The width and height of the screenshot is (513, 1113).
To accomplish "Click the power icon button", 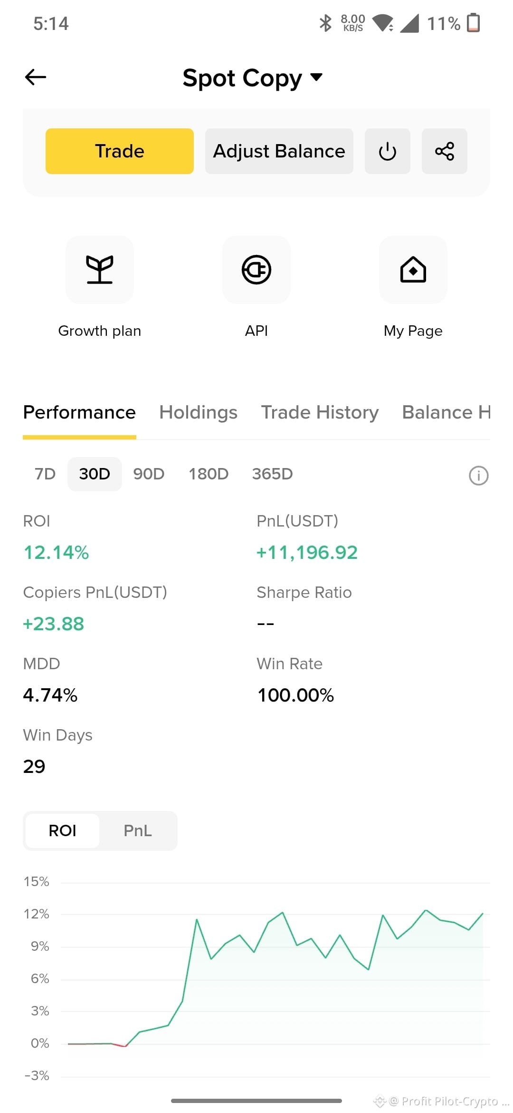I will (387, 151).
